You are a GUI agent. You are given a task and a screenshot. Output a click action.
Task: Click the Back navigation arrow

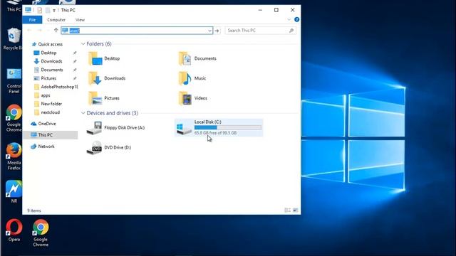pyautogui.click(x=29, y=30)
